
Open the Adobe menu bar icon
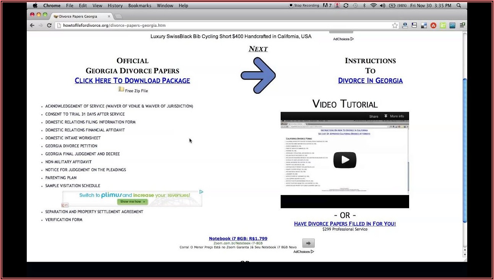[327, 5]
